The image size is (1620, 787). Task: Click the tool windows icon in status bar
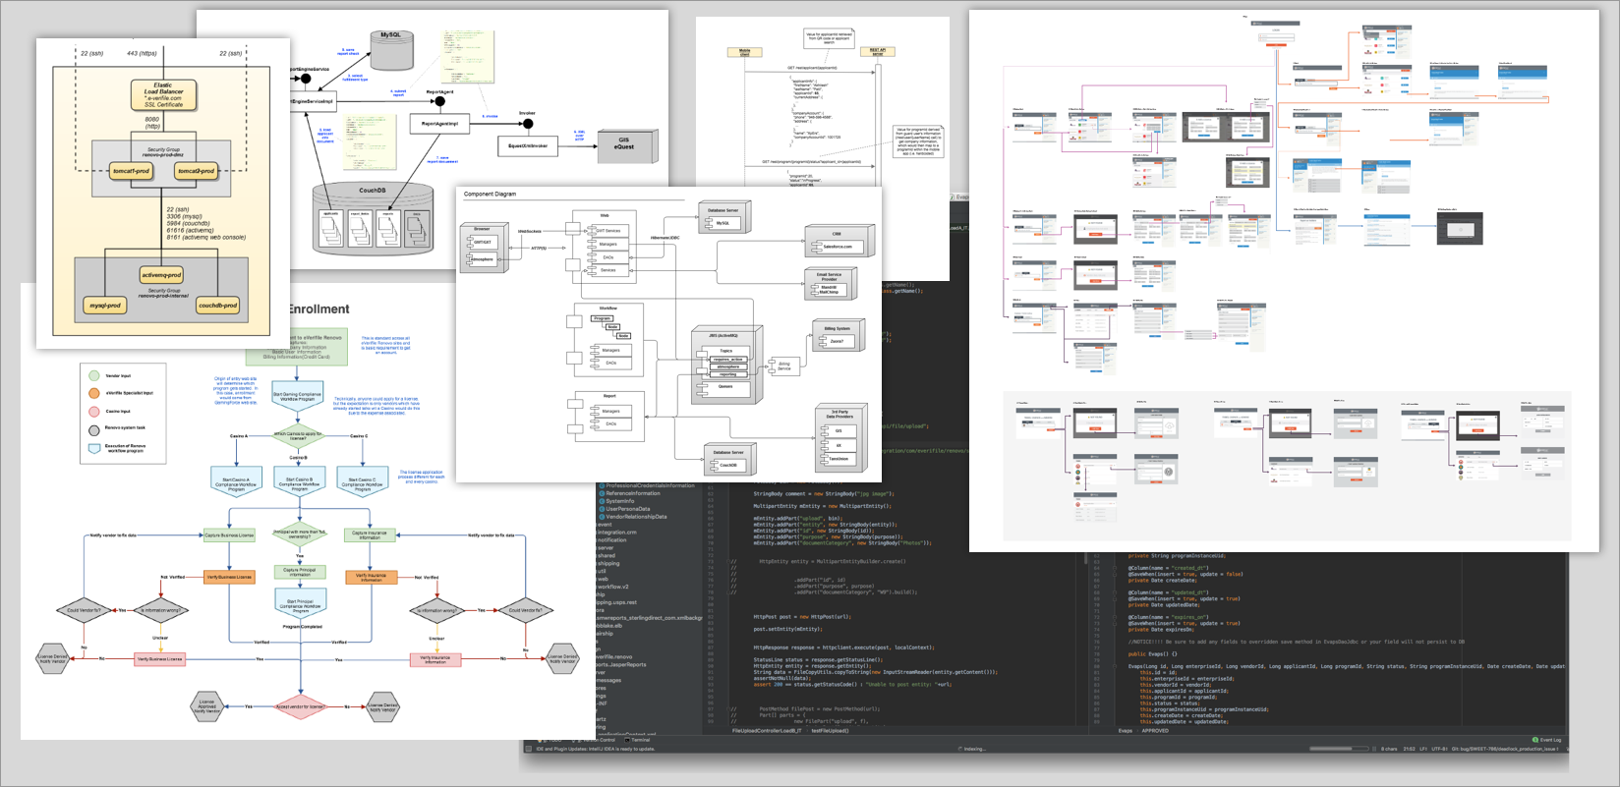click(x=528, y=749)
